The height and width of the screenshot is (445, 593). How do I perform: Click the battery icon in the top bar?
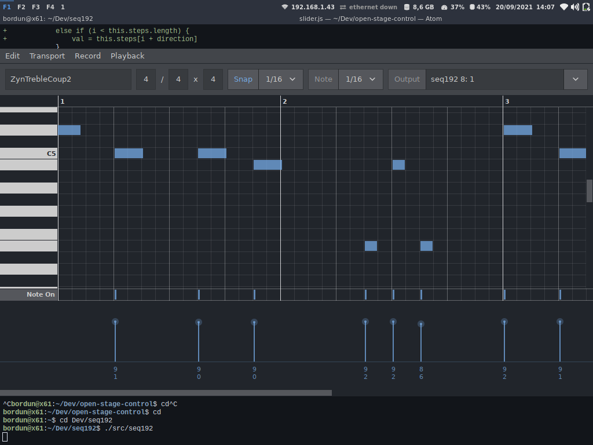click(586, 7)
